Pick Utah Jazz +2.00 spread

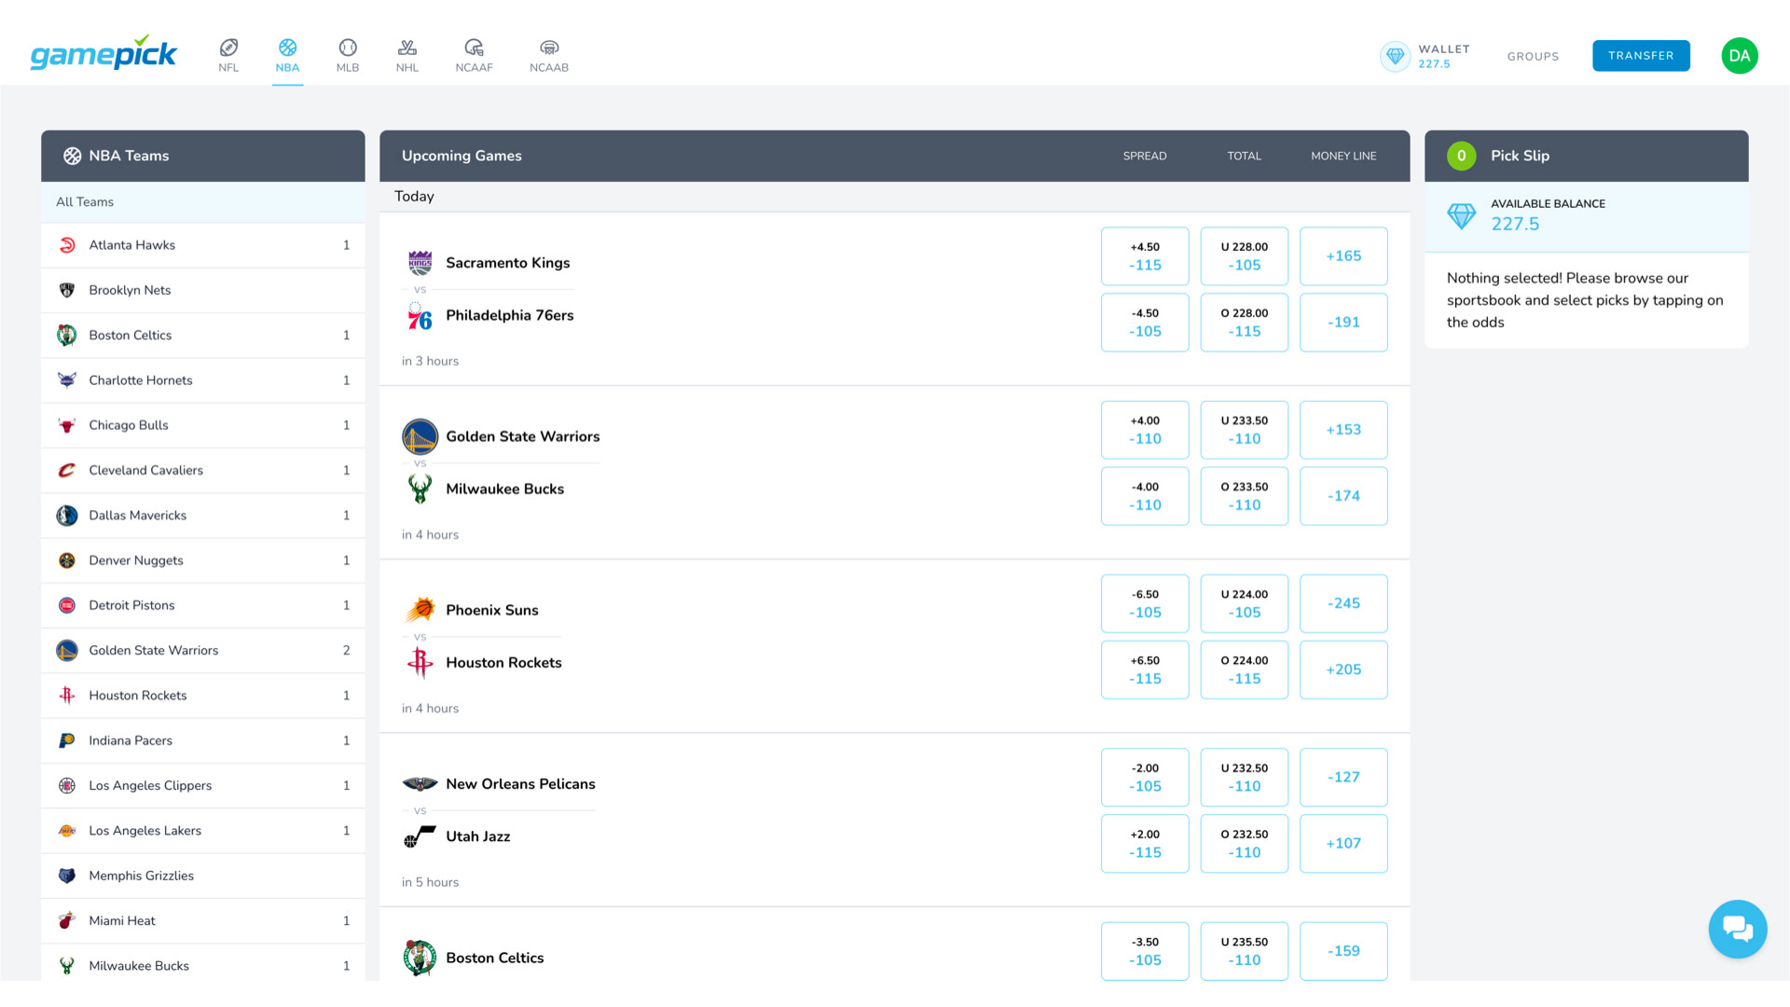(1145, 844)
